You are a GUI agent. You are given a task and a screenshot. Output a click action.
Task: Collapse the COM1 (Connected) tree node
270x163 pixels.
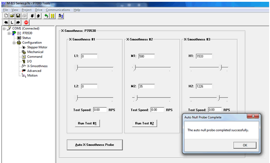pos(4,29)
